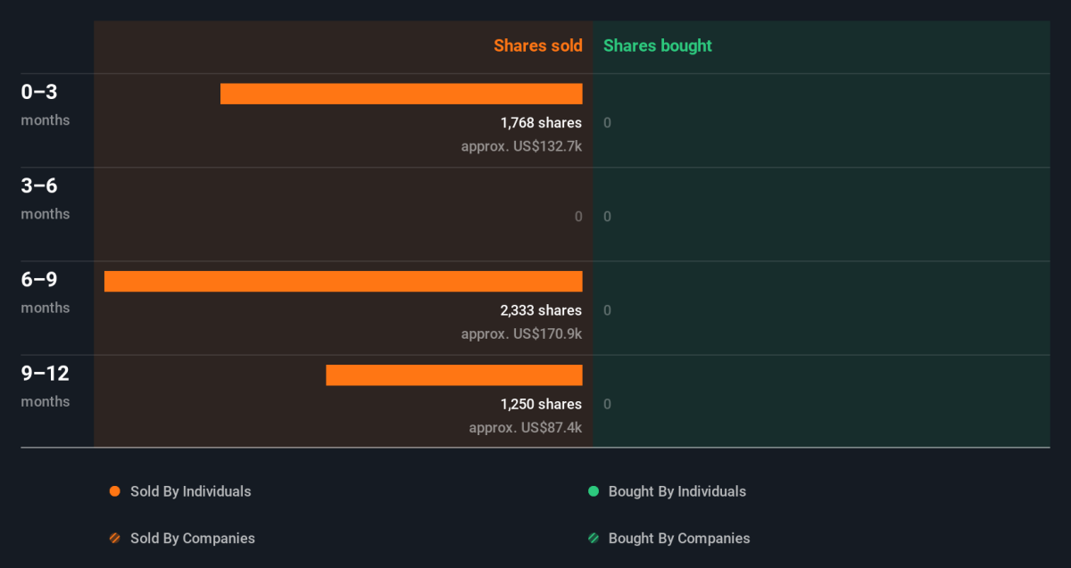Click the 3–6 months row label
Image resolution: width=1071 pixels, height=568 pixels.
pyautogui.click(x=46, y=198)
